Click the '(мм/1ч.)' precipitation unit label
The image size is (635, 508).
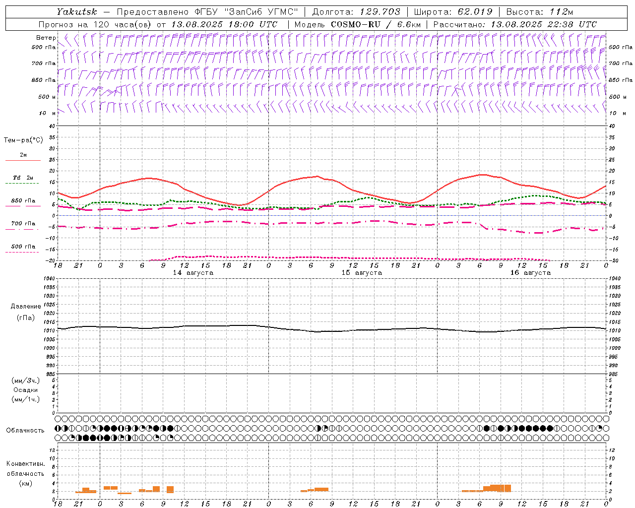point(26,399)
